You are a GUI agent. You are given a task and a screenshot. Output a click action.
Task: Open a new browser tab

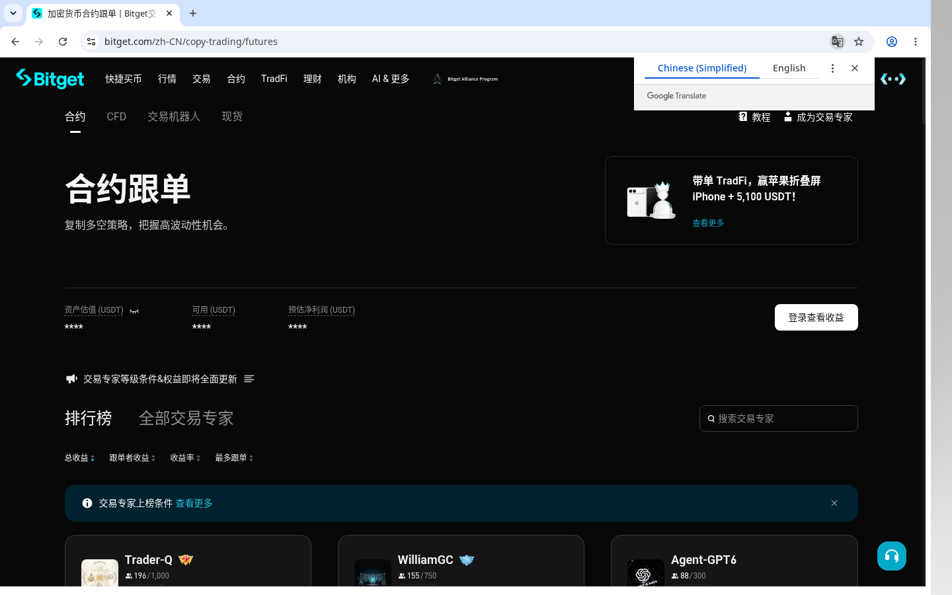[x=193, y=13]
